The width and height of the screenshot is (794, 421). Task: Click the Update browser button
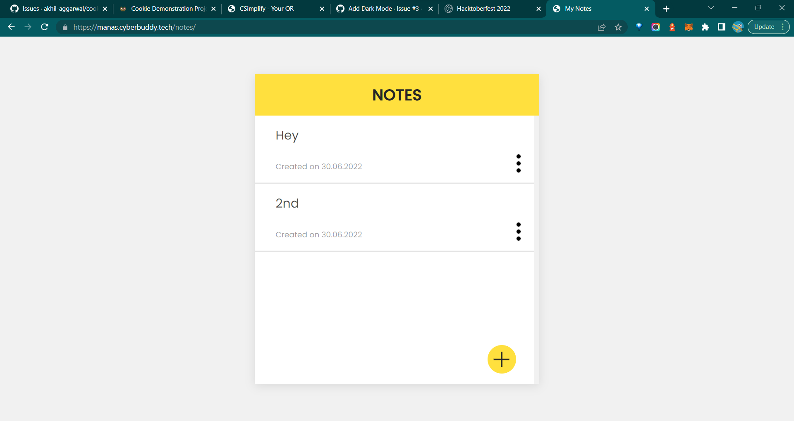(x=765, y=26)
